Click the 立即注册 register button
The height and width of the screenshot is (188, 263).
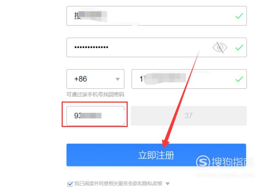[x=156, y=155]
